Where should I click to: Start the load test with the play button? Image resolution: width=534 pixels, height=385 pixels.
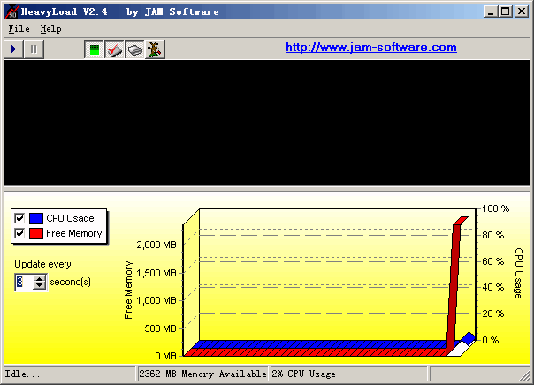[x=15, y=49]
